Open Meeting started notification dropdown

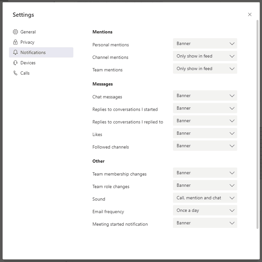[x=205, y=223]
